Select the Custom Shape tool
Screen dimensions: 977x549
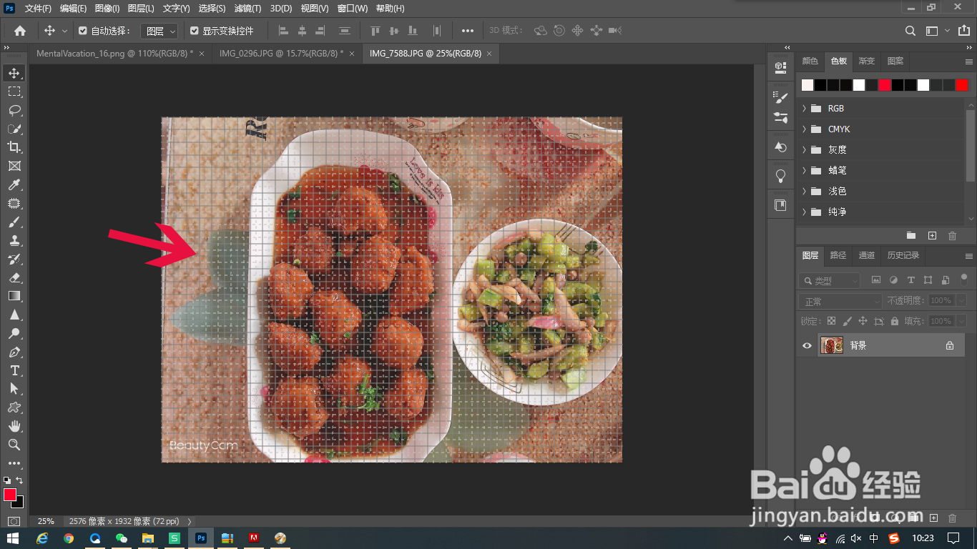click(x=14, y=407)
